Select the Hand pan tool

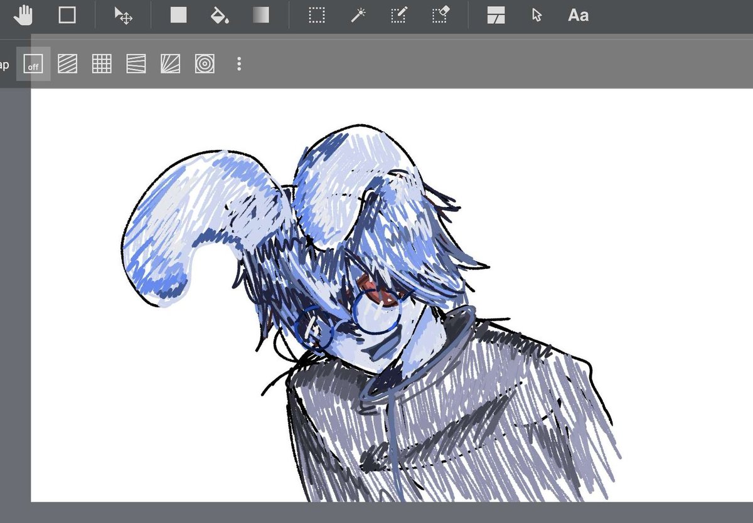tap(23, 14)
